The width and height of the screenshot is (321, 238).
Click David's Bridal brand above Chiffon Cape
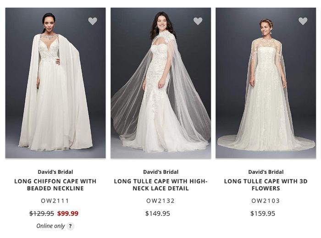pyautogui.click(x=55, y=172)
